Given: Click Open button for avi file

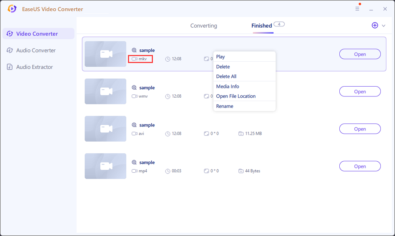Looking at the screenshot, I should pos(359,129).
